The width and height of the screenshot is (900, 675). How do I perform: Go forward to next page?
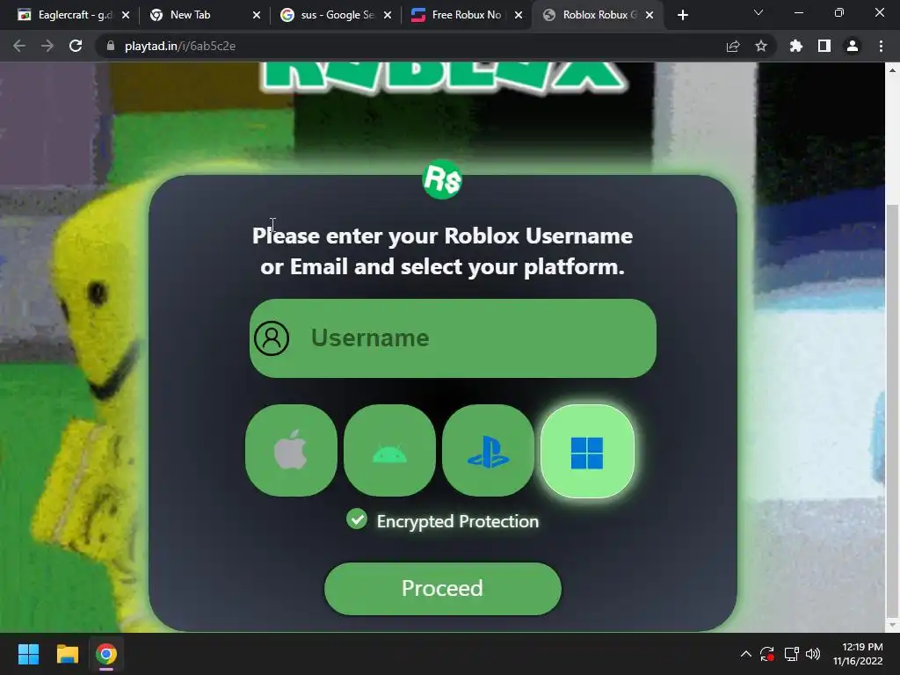tap(47, 46)
